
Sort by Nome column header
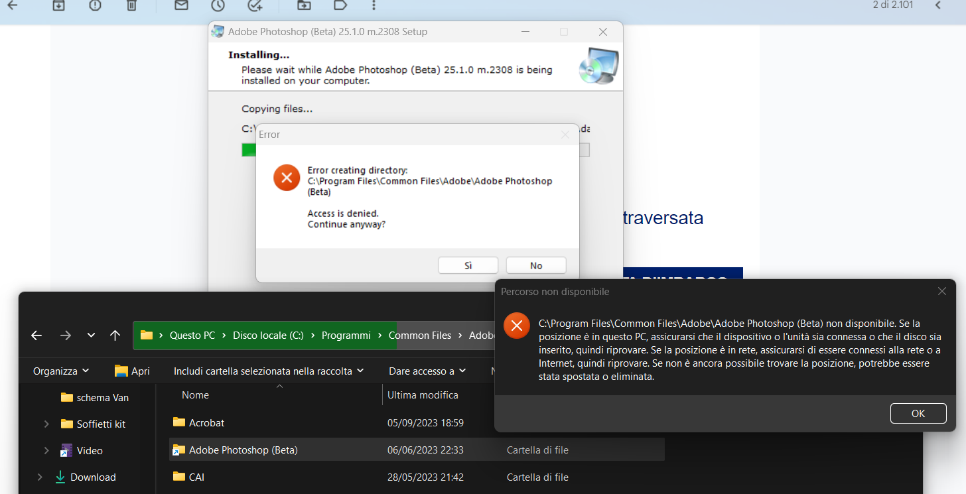tap(195, 395)
